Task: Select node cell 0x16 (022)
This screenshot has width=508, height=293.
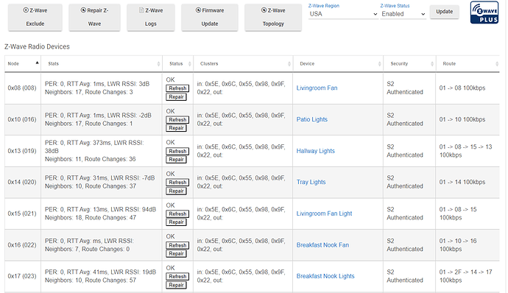Action: [x=22, y=244]
